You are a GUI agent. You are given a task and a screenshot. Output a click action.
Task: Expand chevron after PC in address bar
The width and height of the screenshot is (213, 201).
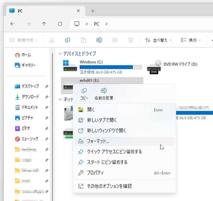[106, 24]
